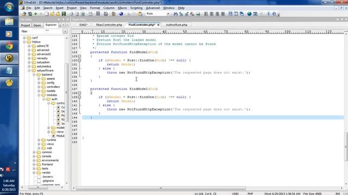Collapse the satusoftware folder node
348x195 pixels.
29,70
